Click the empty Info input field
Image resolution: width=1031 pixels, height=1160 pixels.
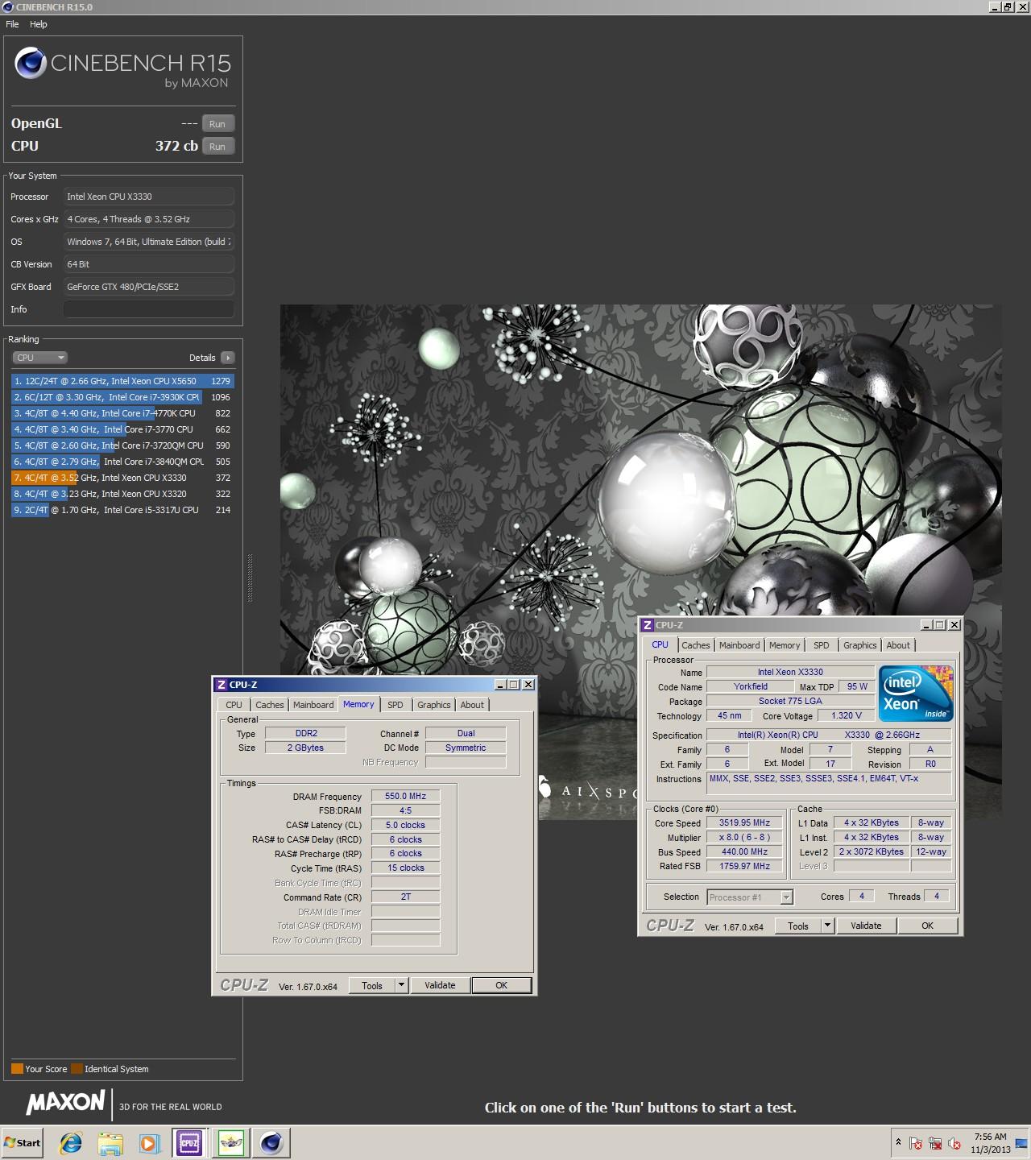pos(149,309)
